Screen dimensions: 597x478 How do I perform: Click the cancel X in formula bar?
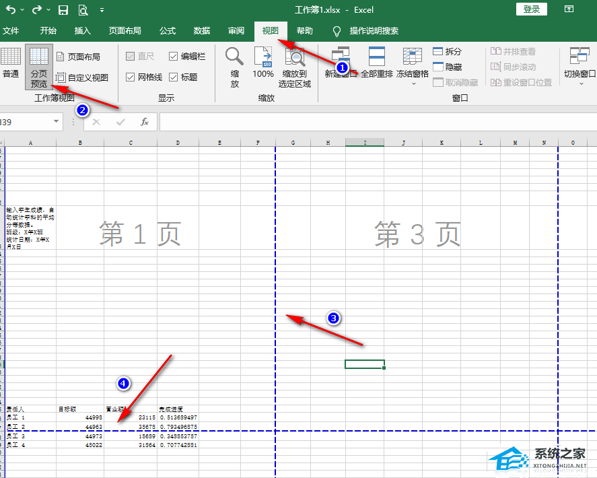(x=96, y=122)
